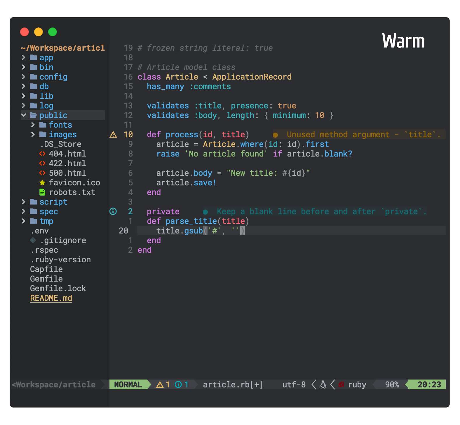This screenshot has height=425, width=460.
Task: Click the 20:23 cursor position indicator
Action: (429, 384)
